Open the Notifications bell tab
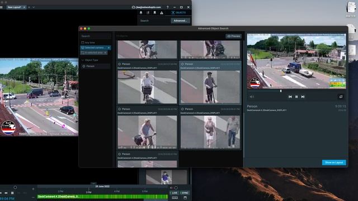 click(x=141, y=13)
